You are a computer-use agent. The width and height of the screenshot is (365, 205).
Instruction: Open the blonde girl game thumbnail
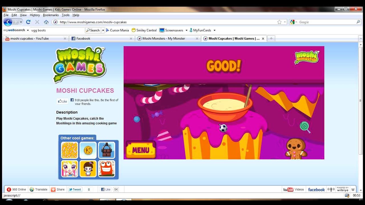pos(70,169)
